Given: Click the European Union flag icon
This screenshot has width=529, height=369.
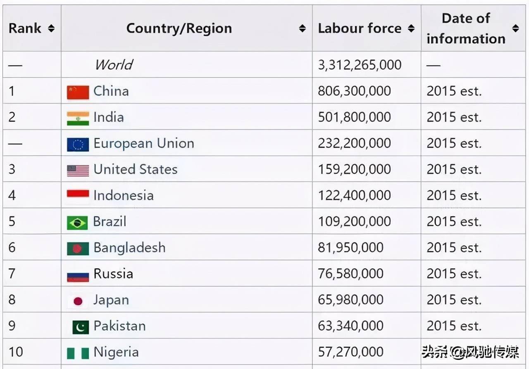Looking at the screenshot, I should click(78, 144).
